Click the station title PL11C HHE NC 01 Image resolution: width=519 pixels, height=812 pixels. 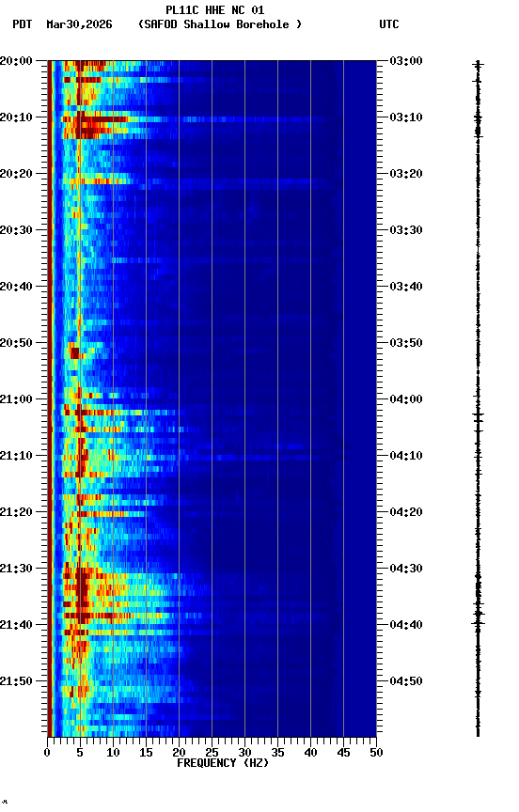(215, 10)
